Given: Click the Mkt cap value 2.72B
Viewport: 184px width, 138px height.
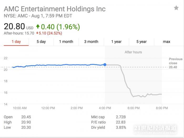Looking at the screenshot, I should click(120, 117).
